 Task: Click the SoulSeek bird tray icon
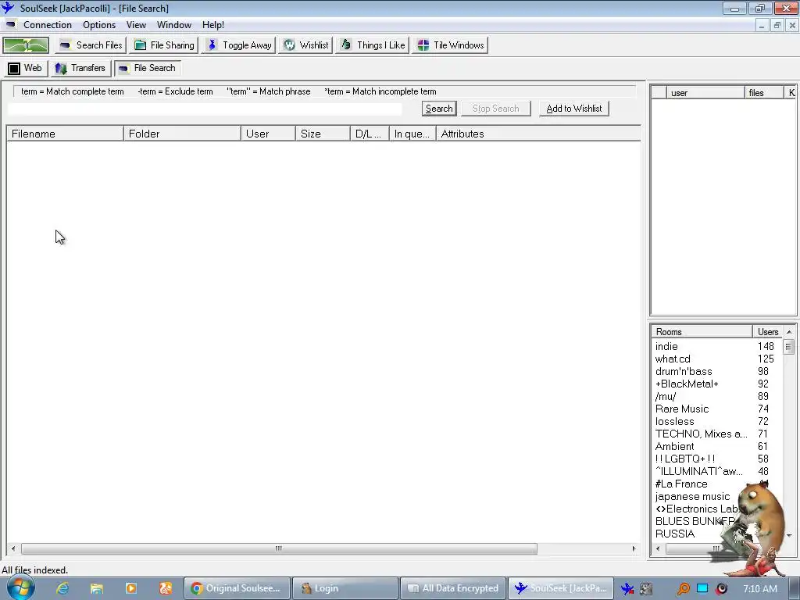point(627,589)
